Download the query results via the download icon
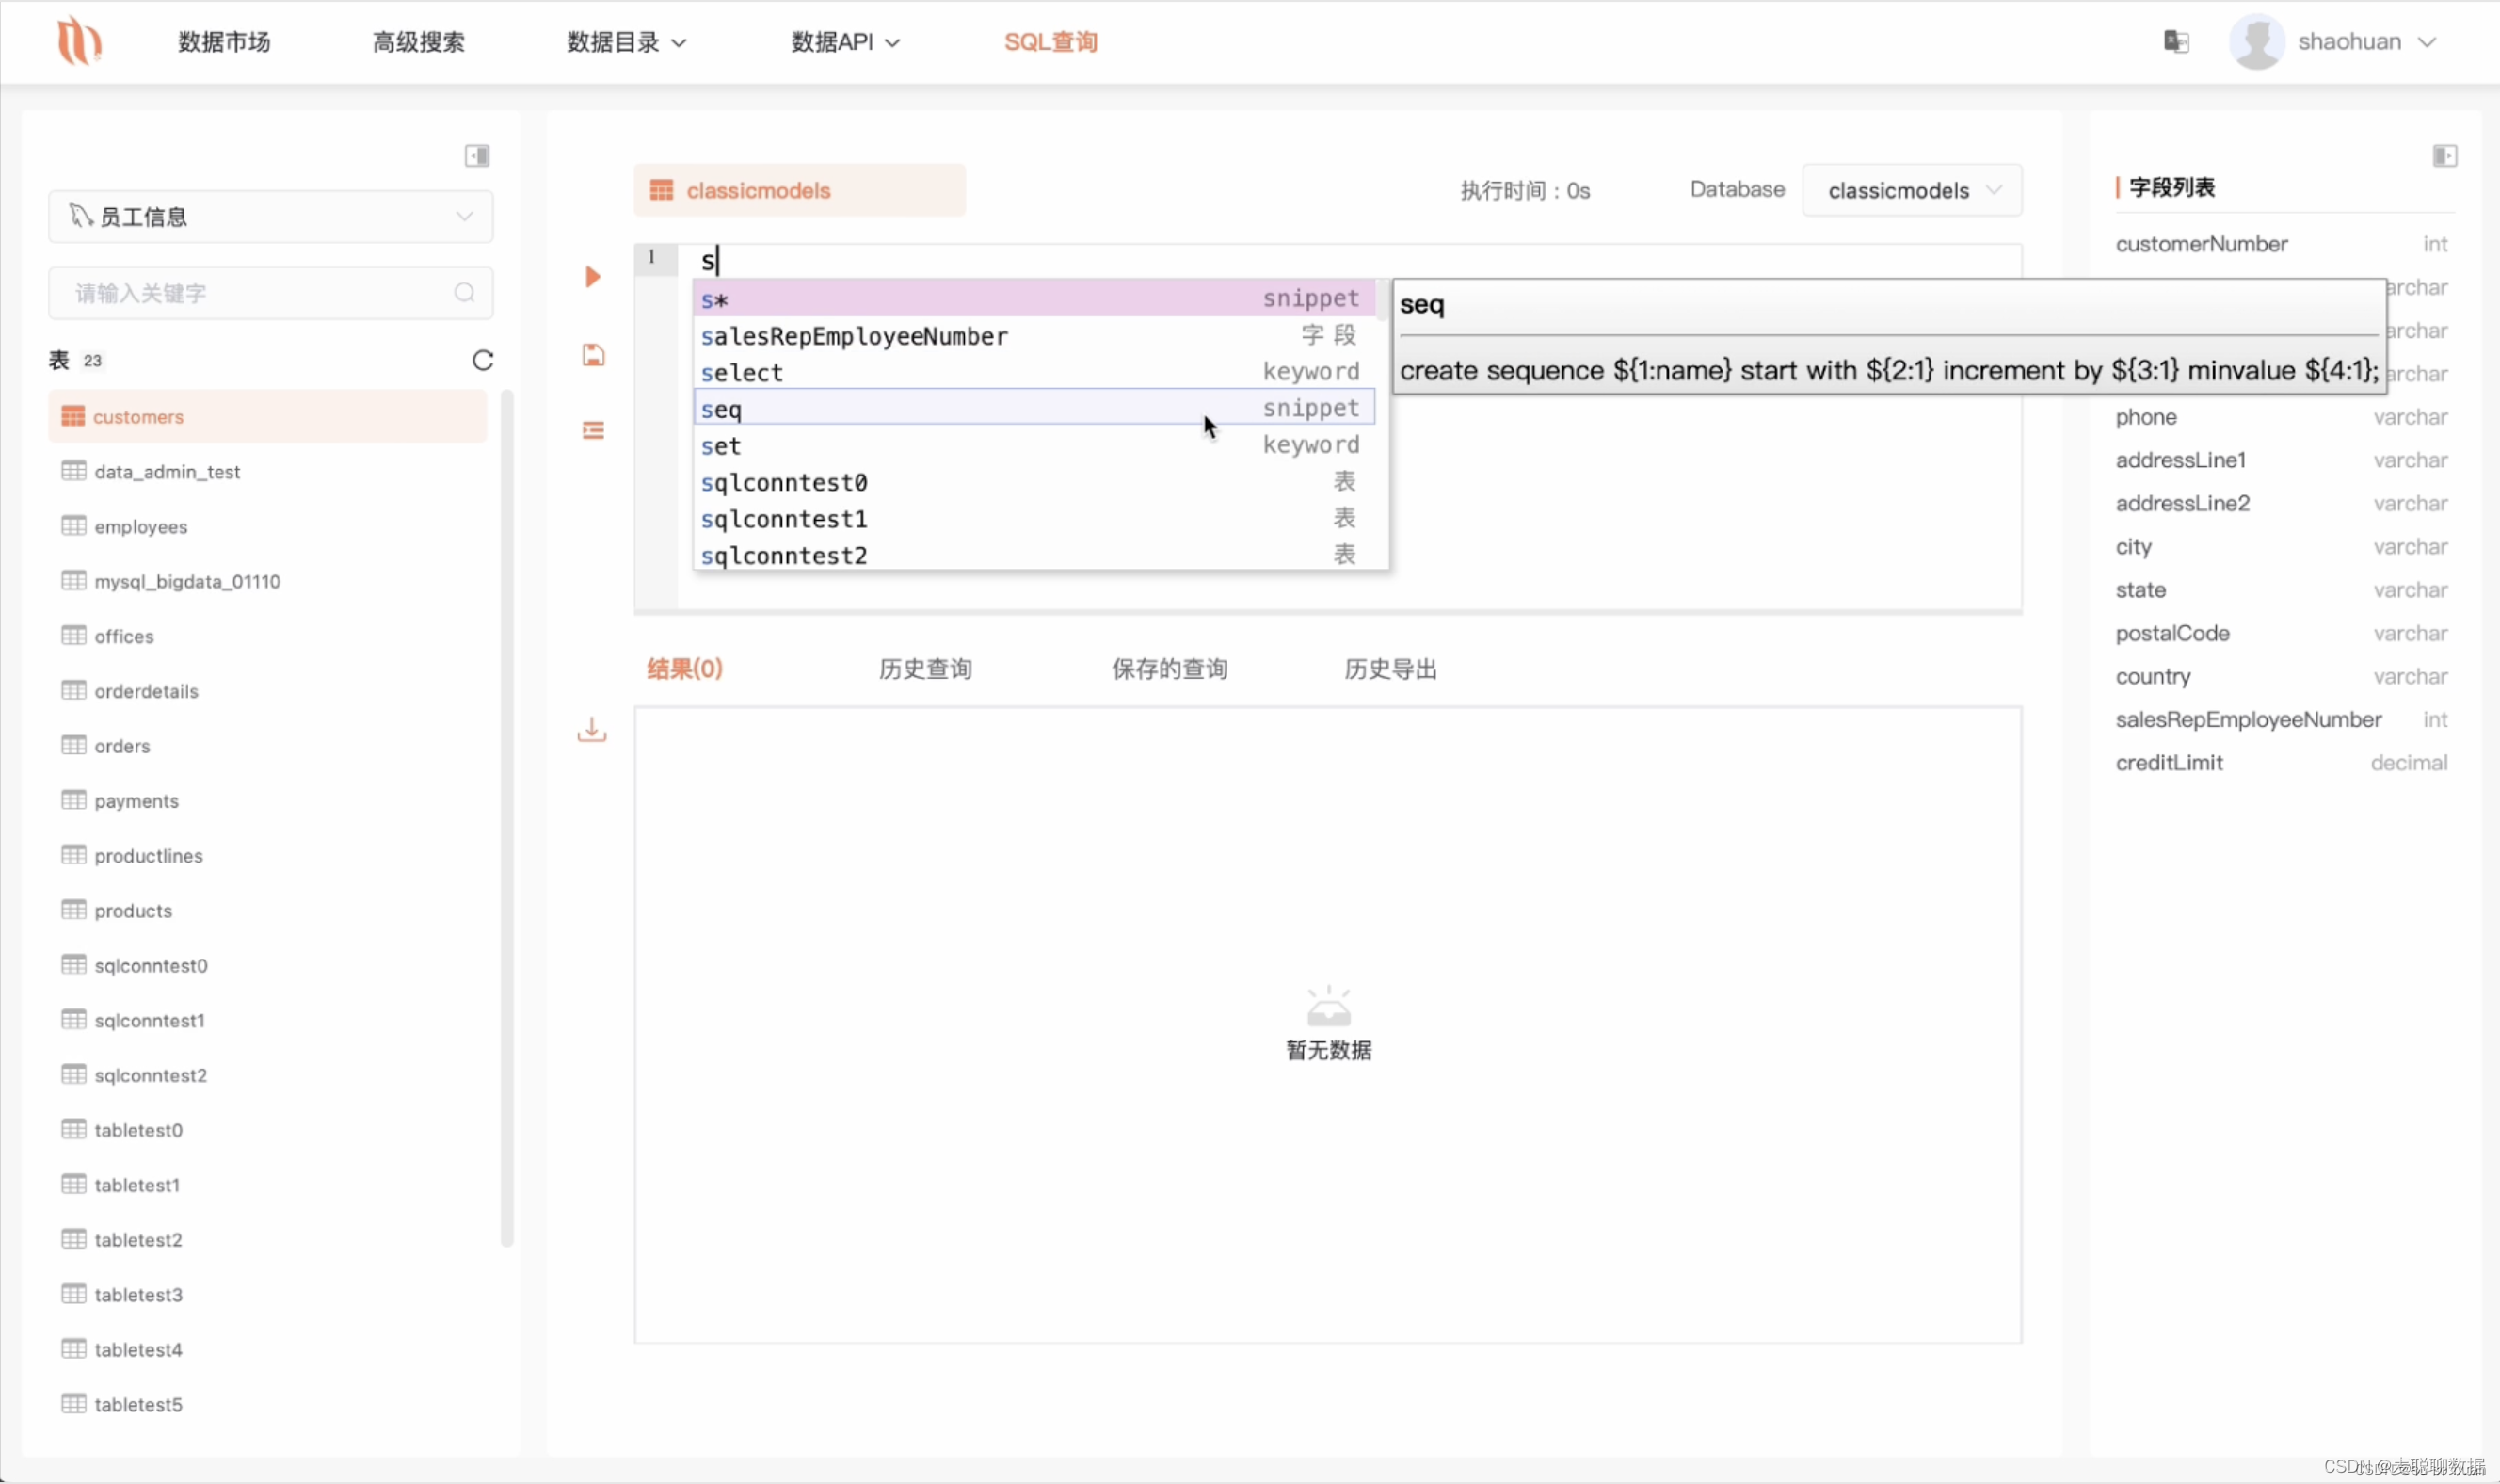Screen dimensions: 2500x1484 click(592, 730)
